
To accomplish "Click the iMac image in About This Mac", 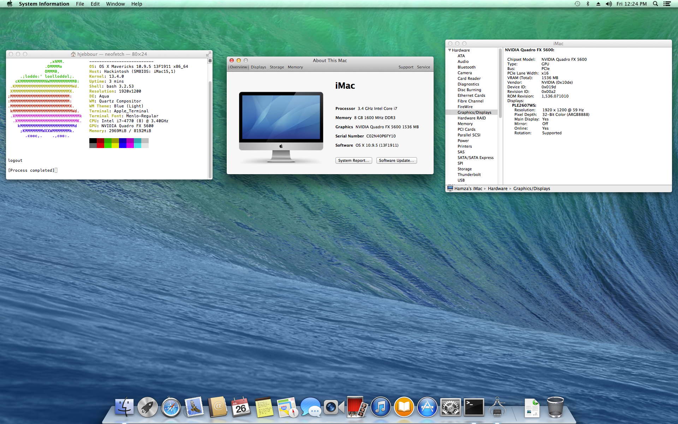I will [281, 127].
